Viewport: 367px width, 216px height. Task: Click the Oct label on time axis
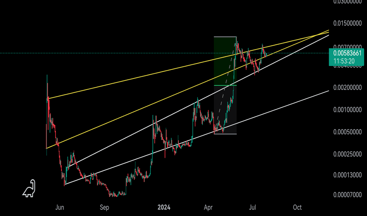tap(297, 207)
